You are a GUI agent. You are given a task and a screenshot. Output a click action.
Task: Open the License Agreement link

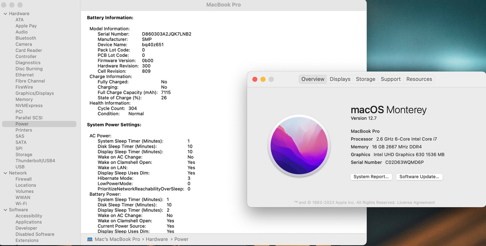click(x=416, y=203)
